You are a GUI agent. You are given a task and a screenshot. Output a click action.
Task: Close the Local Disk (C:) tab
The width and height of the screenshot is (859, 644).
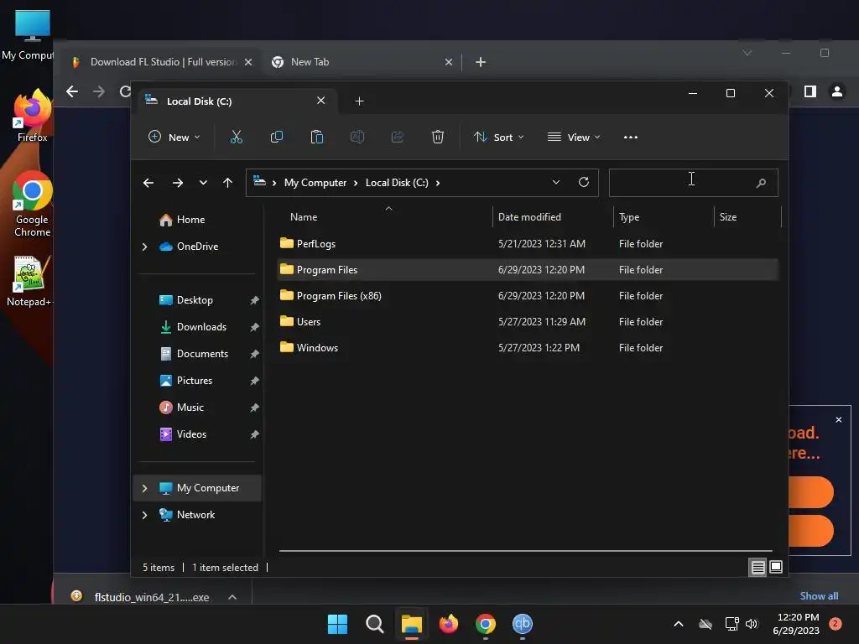pyautogui.click(x=321, y=101)
